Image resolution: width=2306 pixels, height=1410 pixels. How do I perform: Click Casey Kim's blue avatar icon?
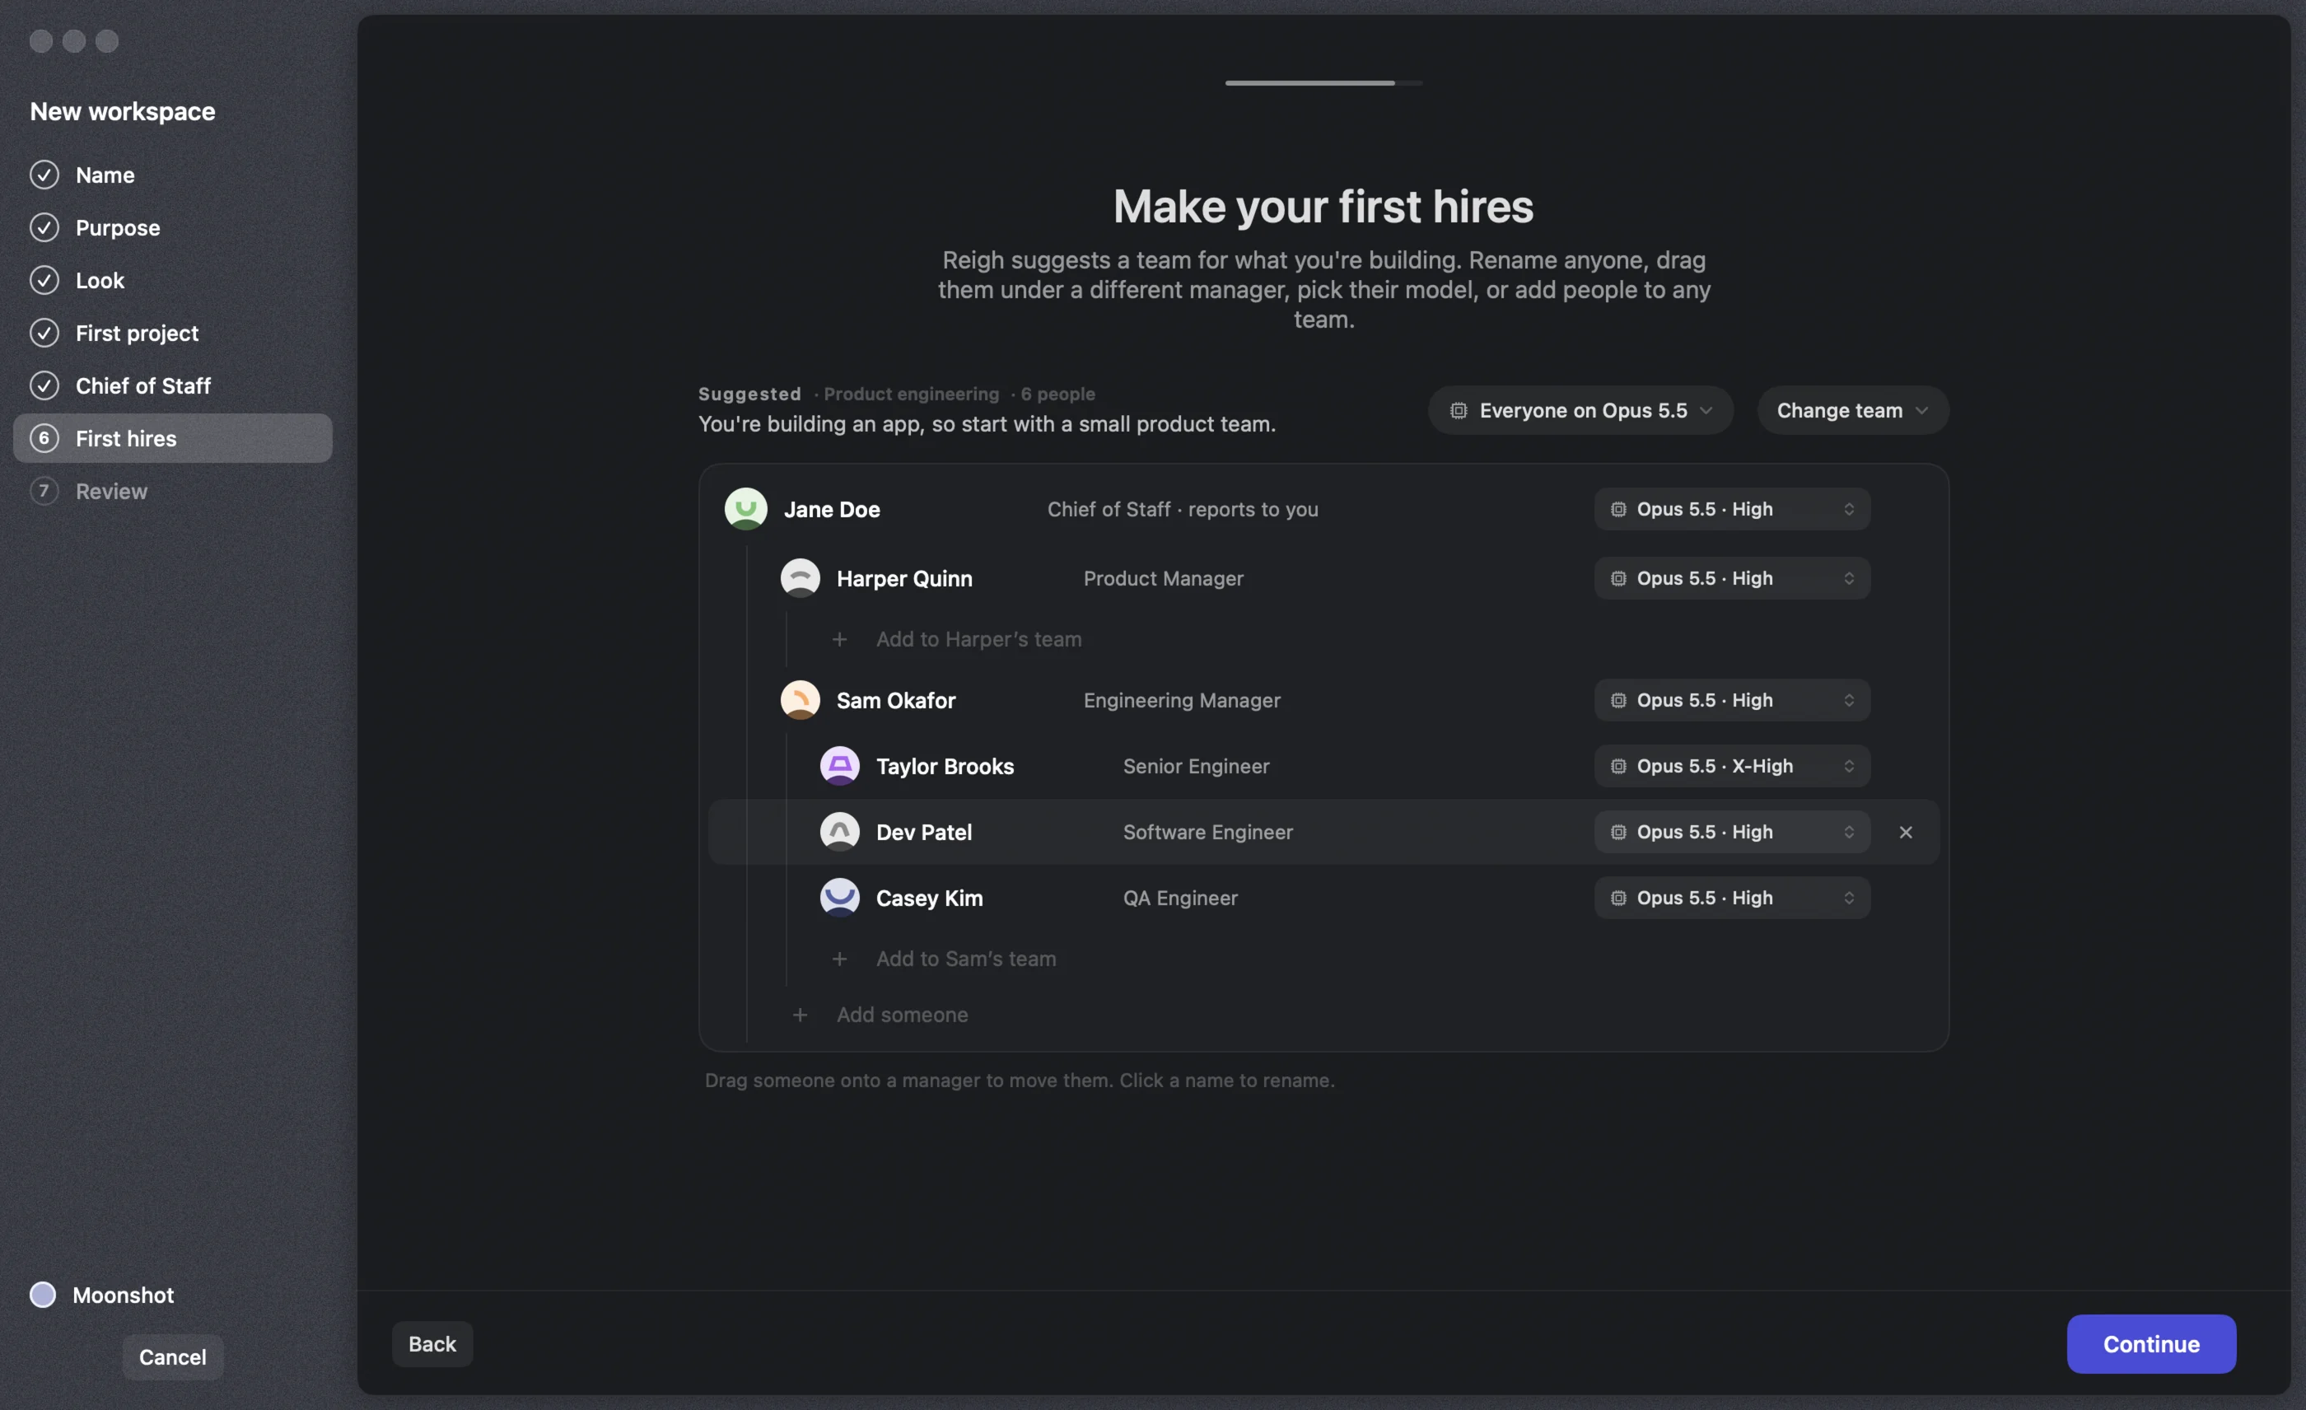tap(839, 897)
